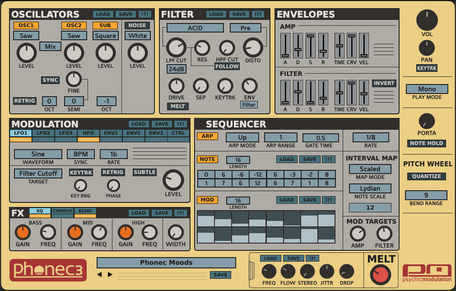Toggle the oscillator SYNC button

pyautogui.click(x=50, y=80)
